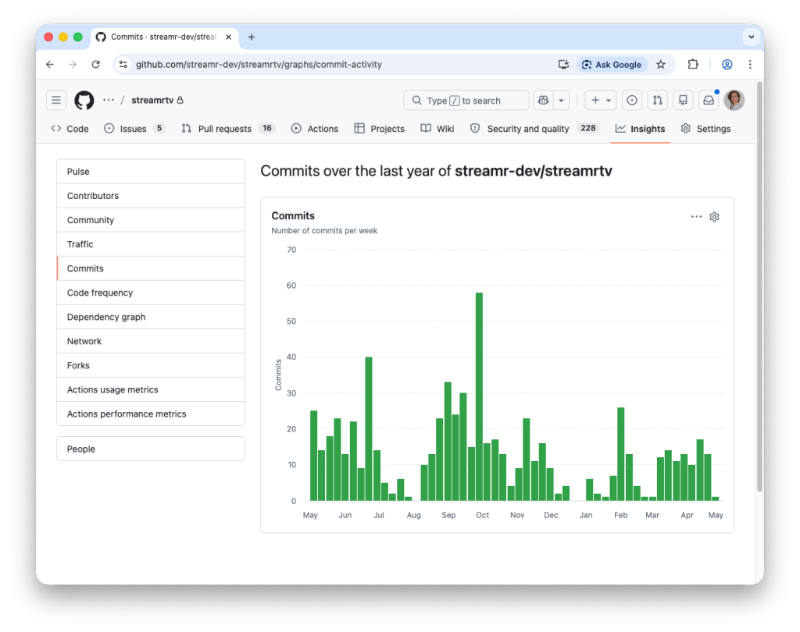The image size is (800, 632).
Task: Select the tall February bar near 26 commits
Action: (x=621, y=454)
